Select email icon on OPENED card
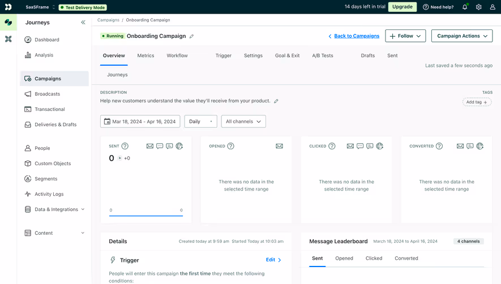This screenshot has height=284, width=501. point(279,146)
